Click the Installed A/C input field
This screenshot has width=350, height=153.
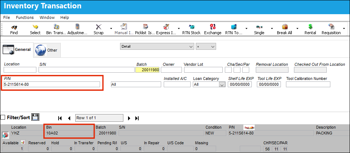point(177,84)
